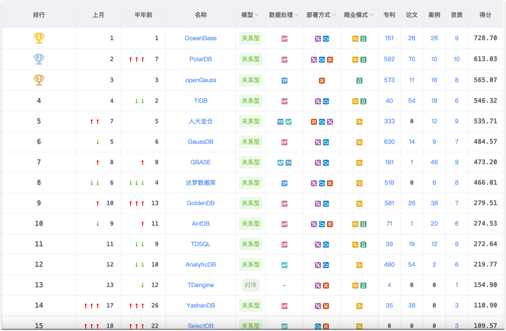This screenshot has width=506, height=331.
Task: Click patent count 592 for PolarDB
Action: pos(389,59)
